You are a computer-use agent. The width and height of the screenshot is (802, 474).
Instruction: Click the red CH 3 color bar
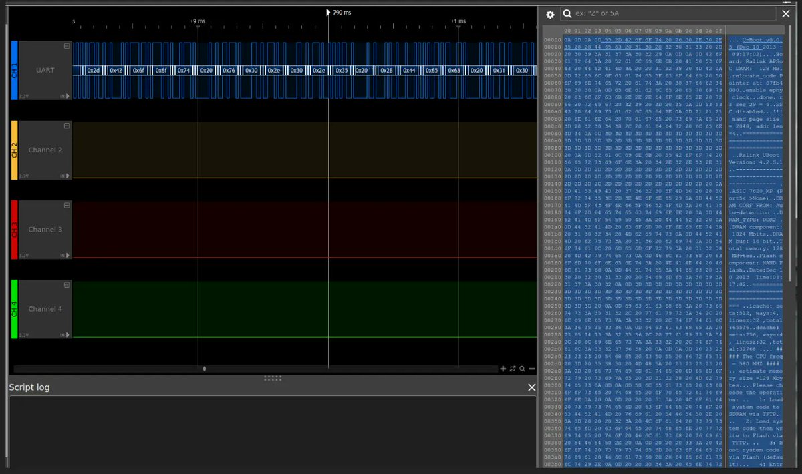pos(14,230)
